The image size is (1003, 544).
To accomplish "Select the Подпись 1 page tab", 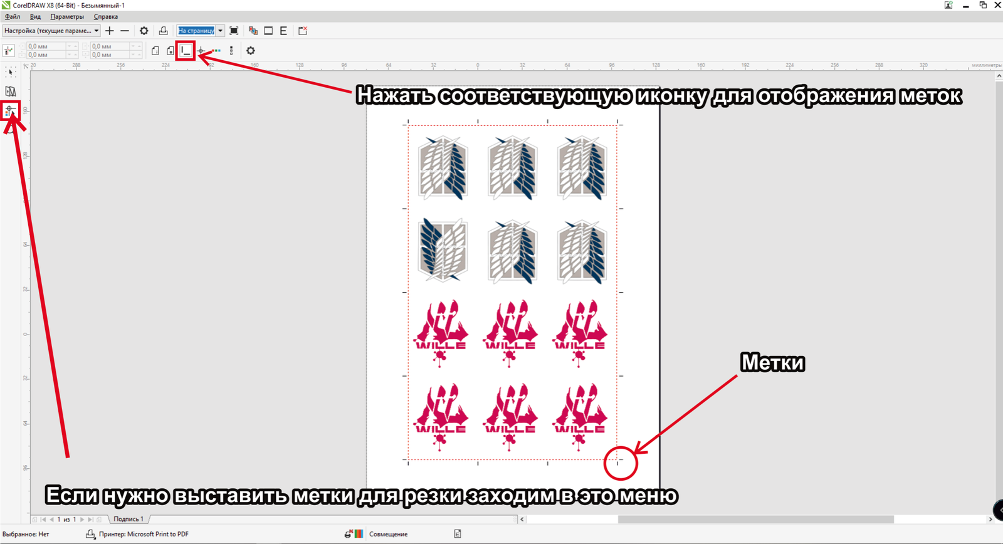I will (x=129, y=520).
